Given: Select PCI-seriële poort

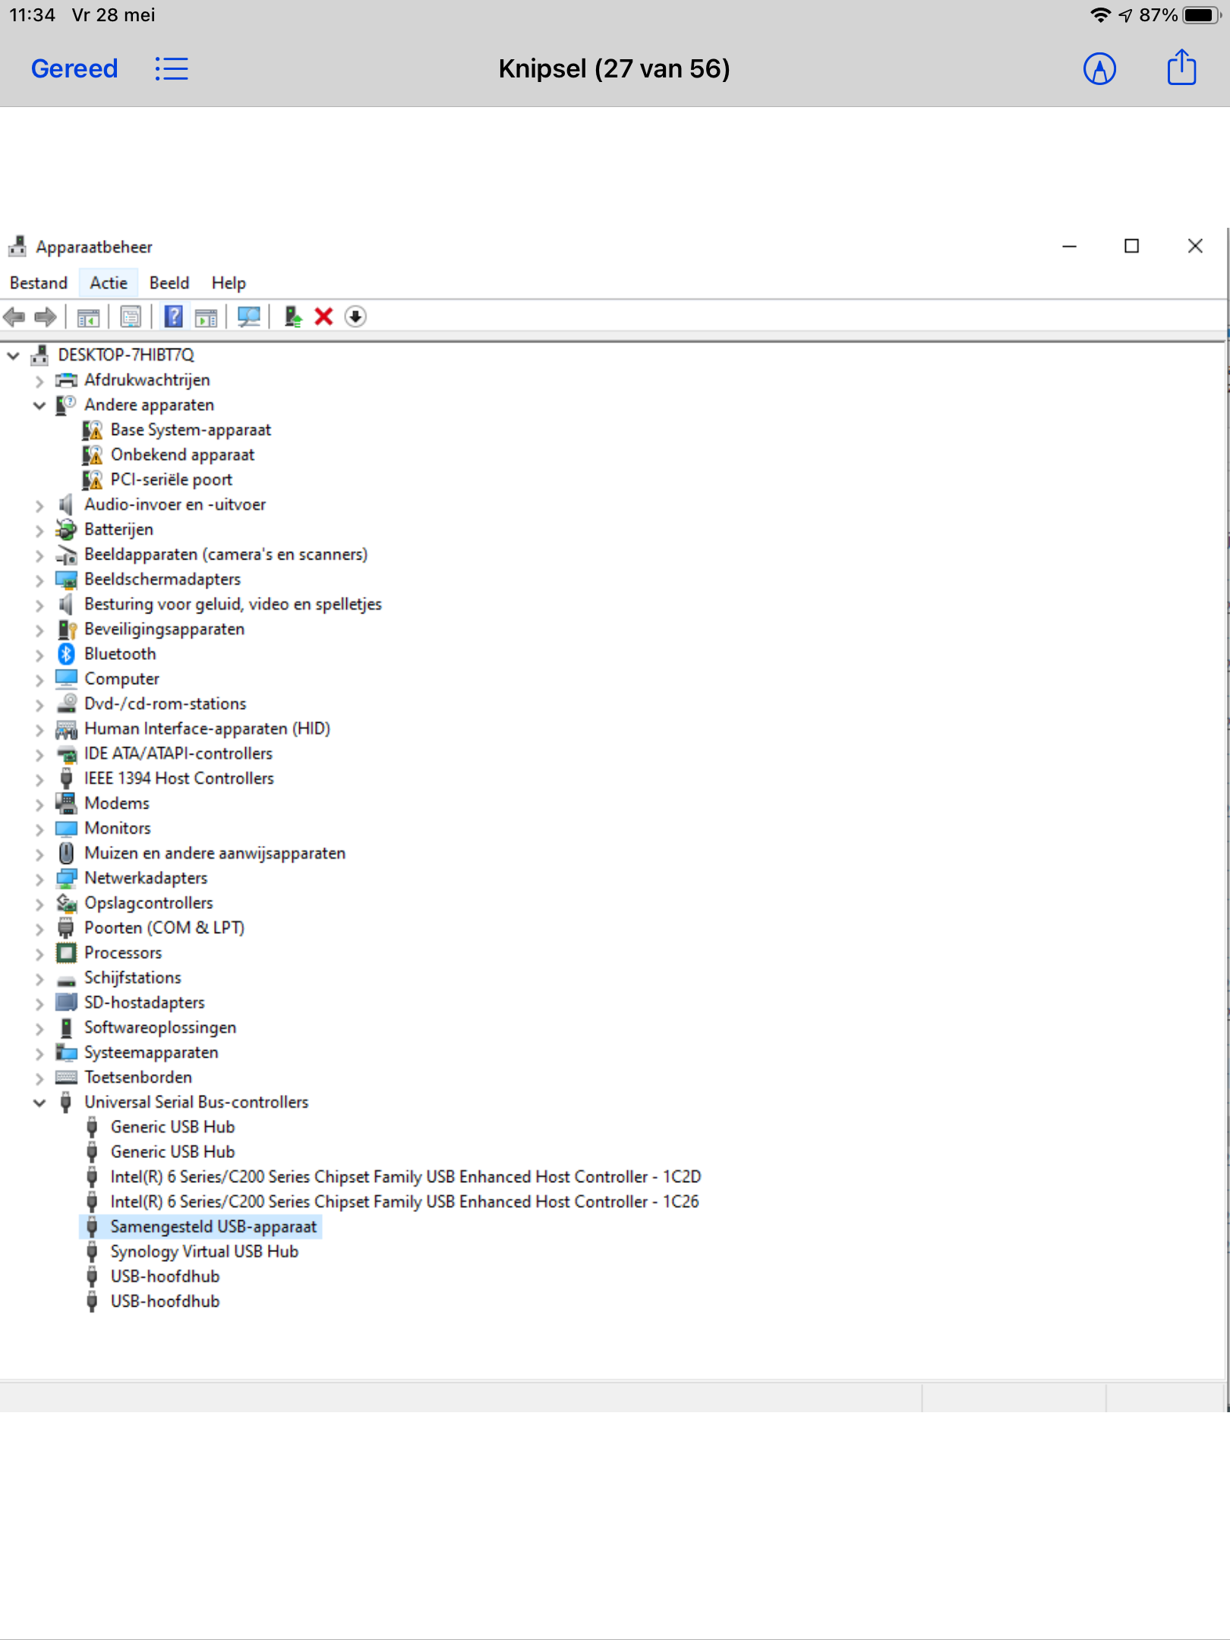Looking at the screenshot, I should (172, 480).
